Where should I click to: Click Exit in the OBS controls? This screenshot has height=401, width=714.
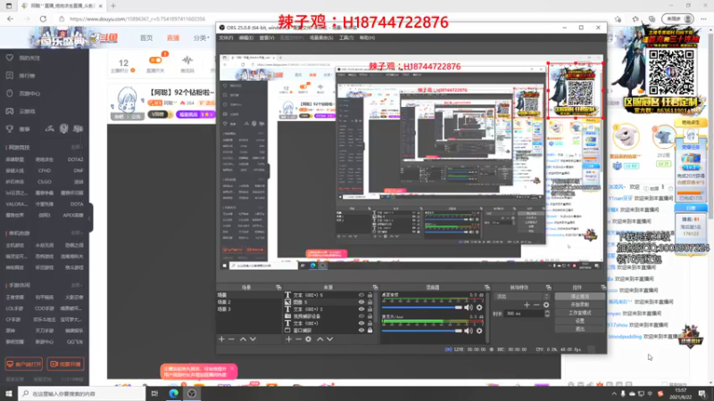pos(579,329)
